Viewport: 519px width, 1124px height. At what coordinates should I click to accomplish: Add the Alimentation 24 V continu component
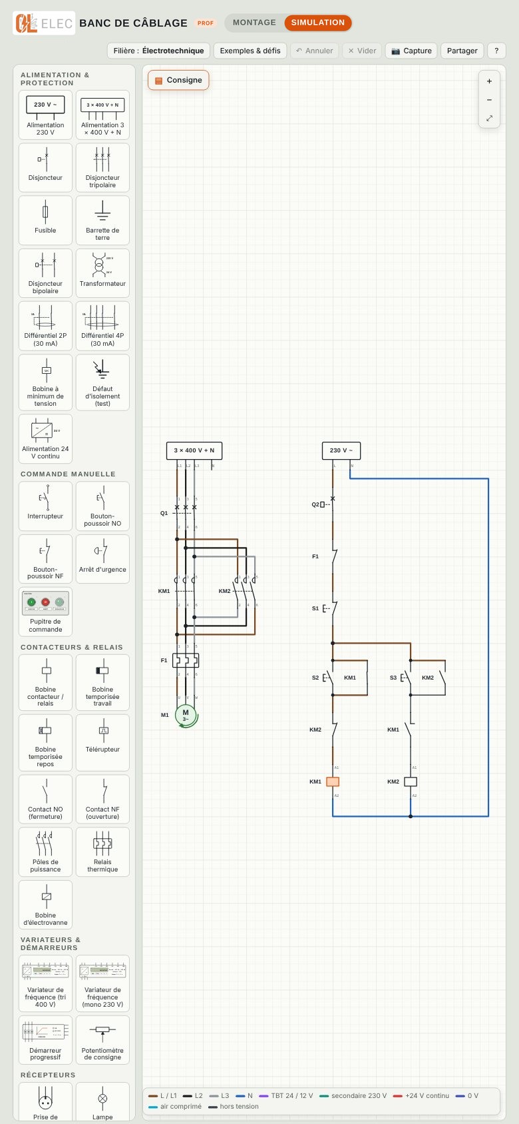click(x=45, y=438)
